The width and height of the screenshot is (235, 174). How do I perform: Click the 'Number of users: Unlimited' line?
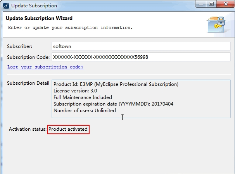85,111
